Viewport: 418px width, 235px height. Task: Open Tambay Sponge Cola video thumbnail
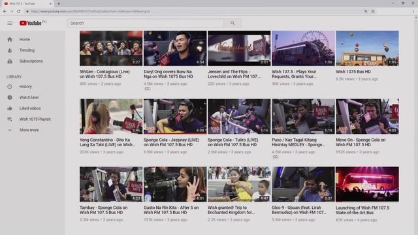tap(111, 184)
